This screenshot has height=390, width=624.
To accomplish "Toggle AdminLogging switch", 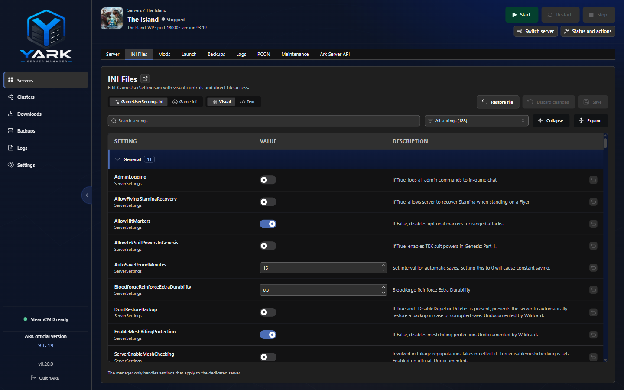I will (x=268, y=180).
